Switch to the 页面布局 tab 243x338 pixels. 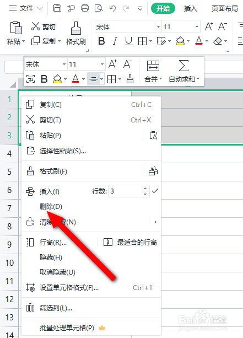[225, 9]
